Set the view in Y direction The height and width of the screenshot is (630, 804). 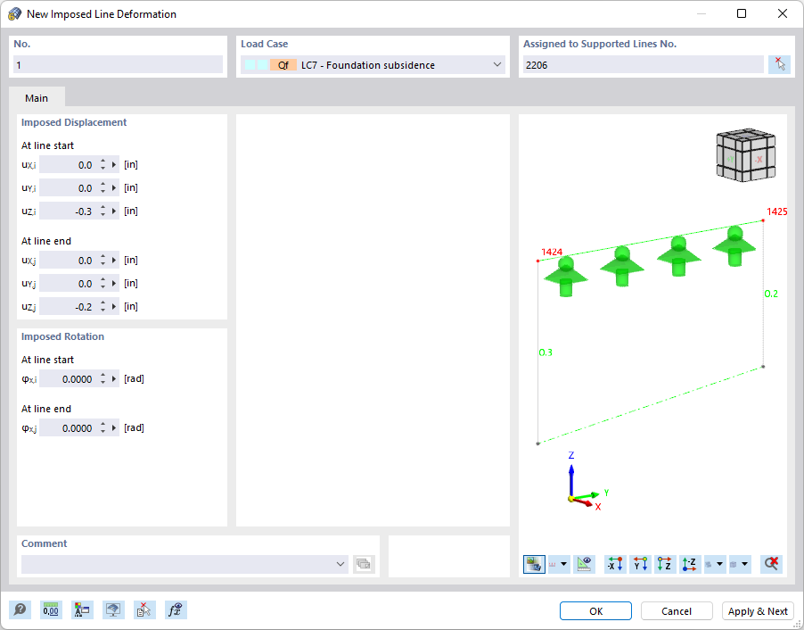639,564
